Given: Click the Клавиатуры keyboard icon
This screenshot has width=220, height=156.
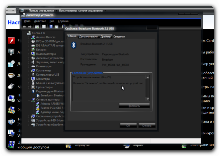Looking at the screenshot, I should click(33, 66).
